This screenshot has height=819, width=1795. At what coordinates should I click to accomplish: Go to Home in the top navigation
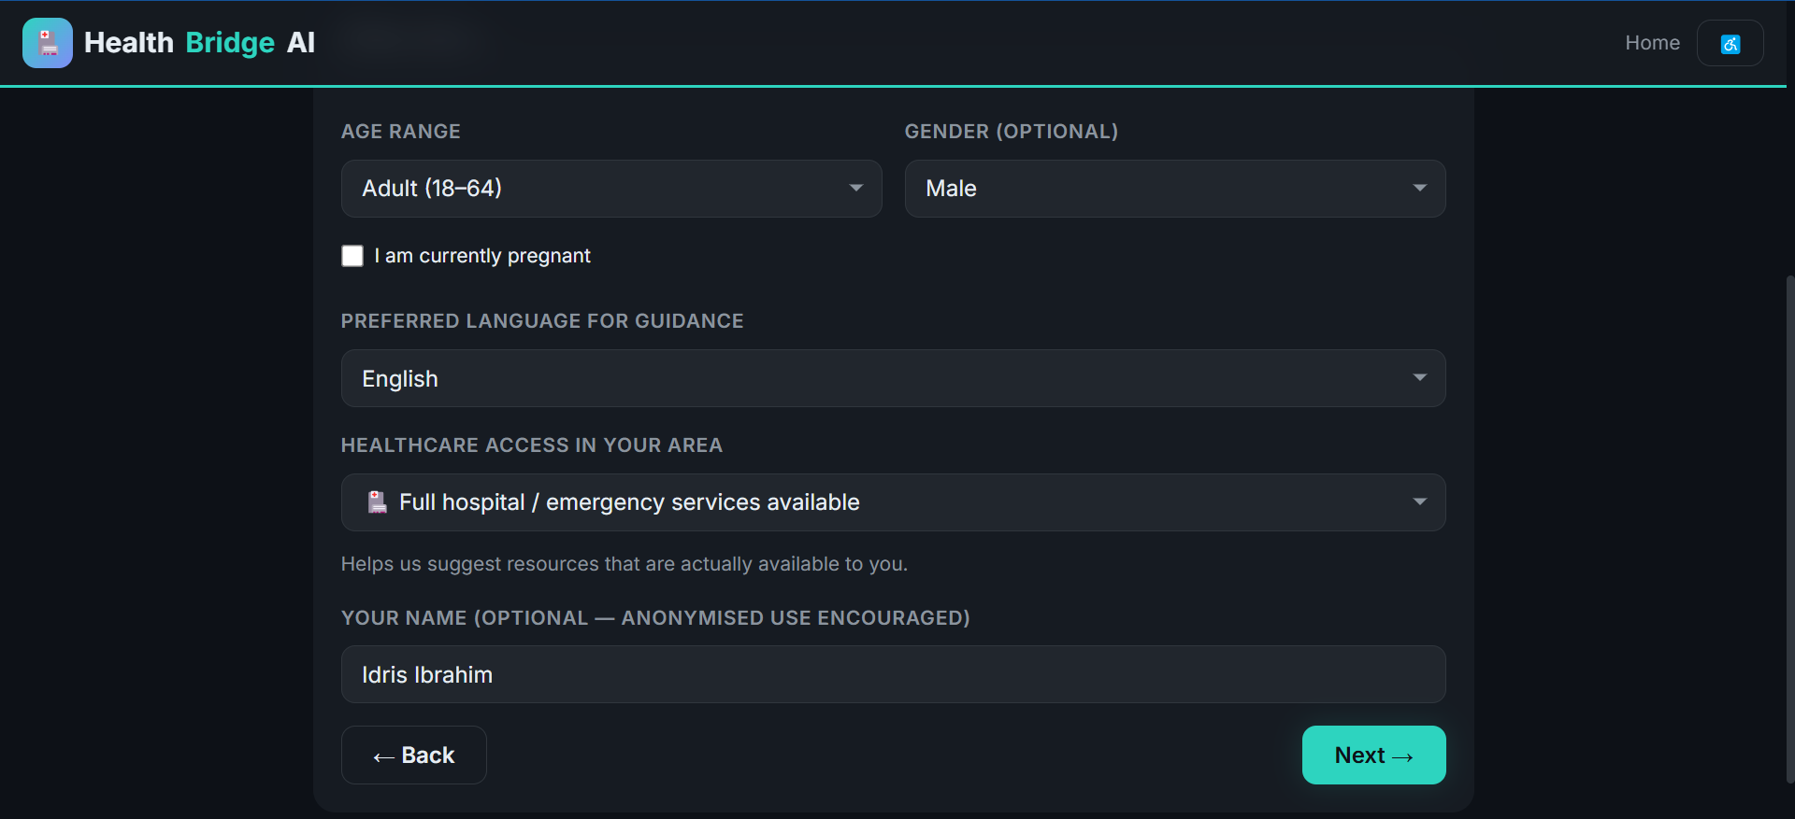tap(1652, 43)
